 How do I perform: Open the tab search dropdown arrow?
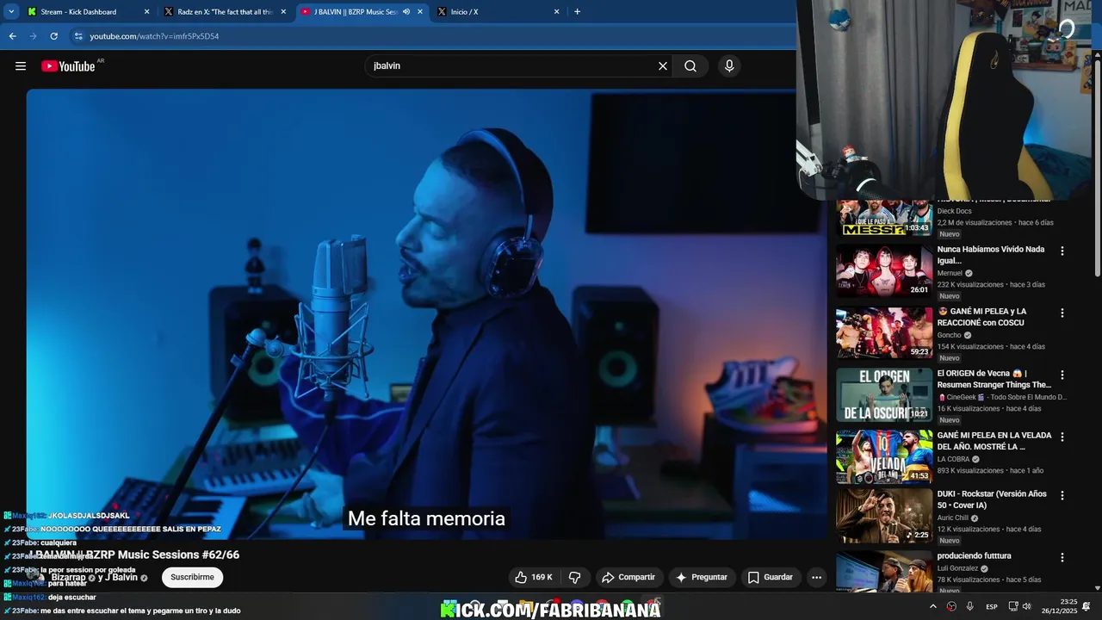click(11, 12)
